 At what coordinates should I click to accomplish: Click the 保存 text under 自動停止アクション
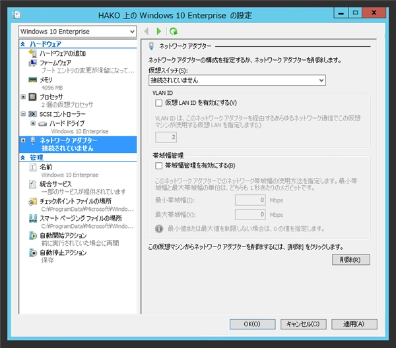(48, 260)
